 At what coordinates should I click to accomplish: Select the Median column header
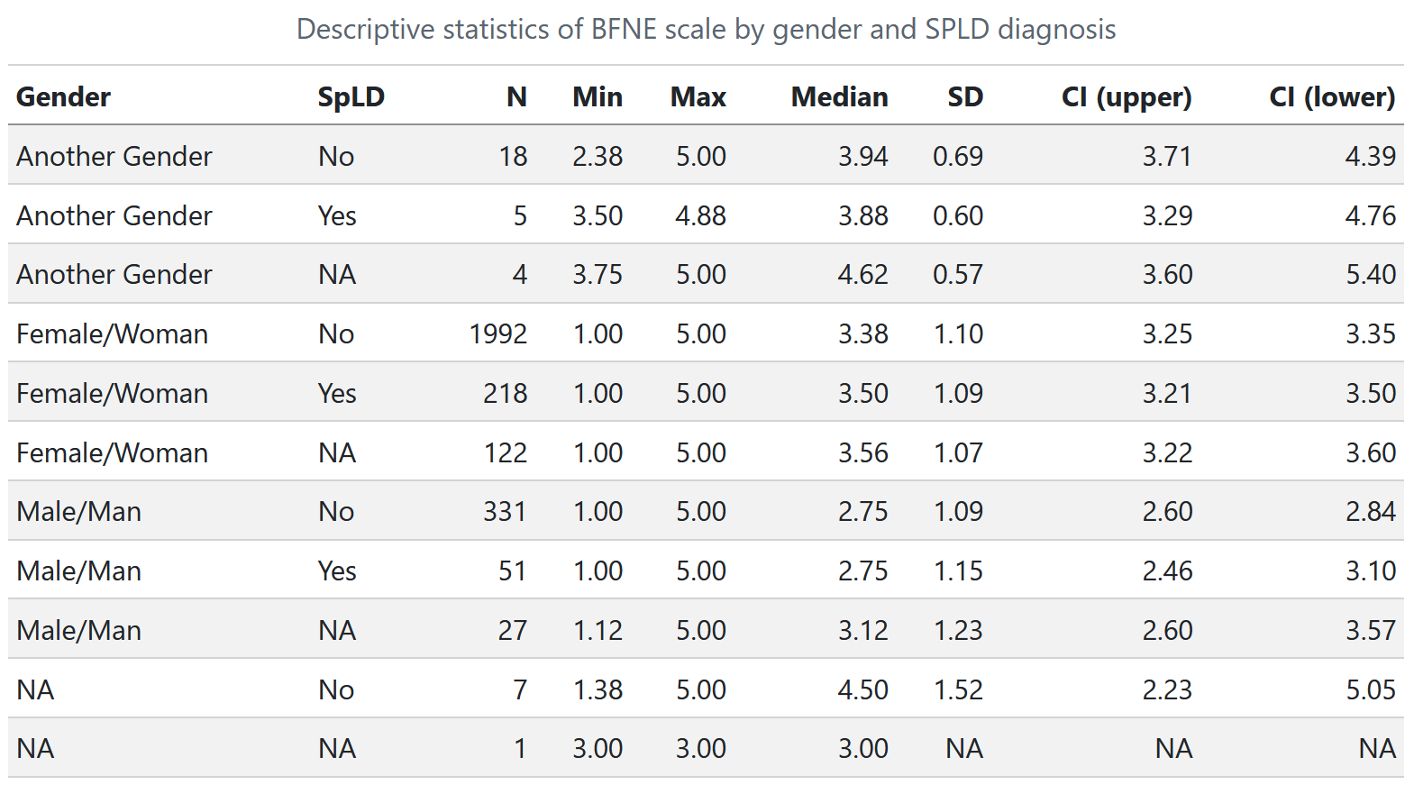tap(839, 96)
